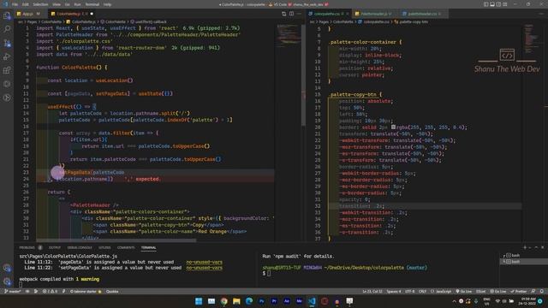Open notifications bell in status bar

tap(541, 291)
